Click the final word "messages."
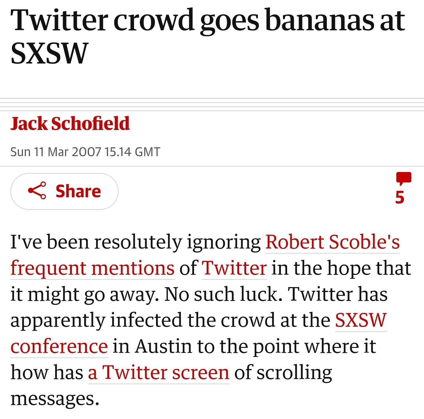Screen dimensions: 424x419 pyautogui.click(x=55, y=399)
